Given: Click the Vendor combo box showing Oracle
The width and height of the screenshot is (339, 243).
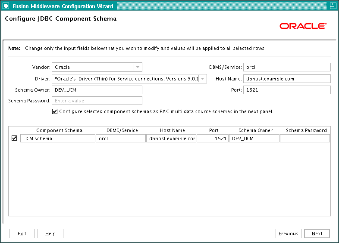Looking at the screenshot, I should [97, 67].
